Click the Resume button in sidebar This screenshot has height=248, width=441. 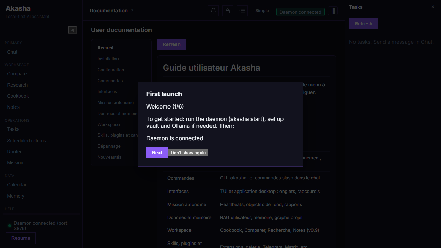[x=21, y=238]
